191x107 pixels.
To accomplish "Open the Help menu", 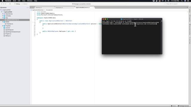I will tap(36, 1).
